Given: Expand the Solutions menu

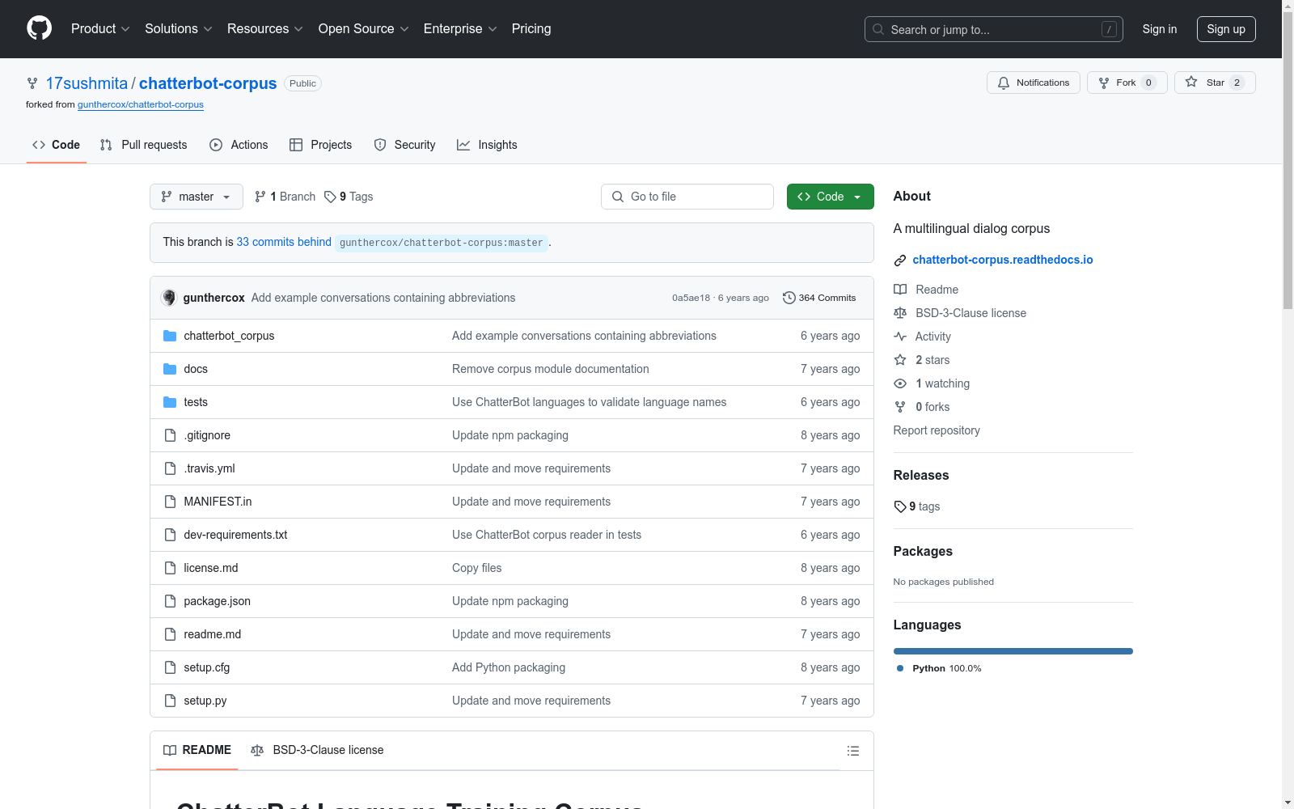Looking at the screenshot, I should click(179, 28).
